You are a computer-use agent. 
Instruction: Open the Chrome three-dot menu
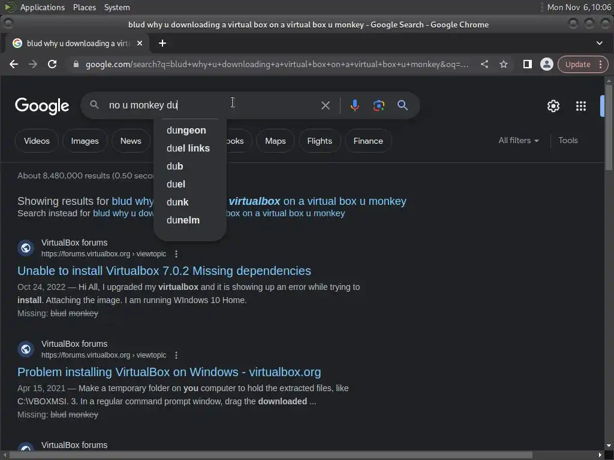pyautogui.click(x=600, y=65)
